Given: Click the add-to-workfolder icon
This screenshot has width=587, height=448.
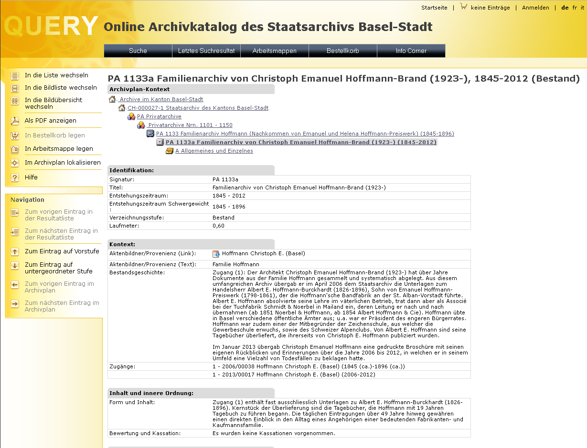Looking at the screenshot, I should click(x=15, y=149).
